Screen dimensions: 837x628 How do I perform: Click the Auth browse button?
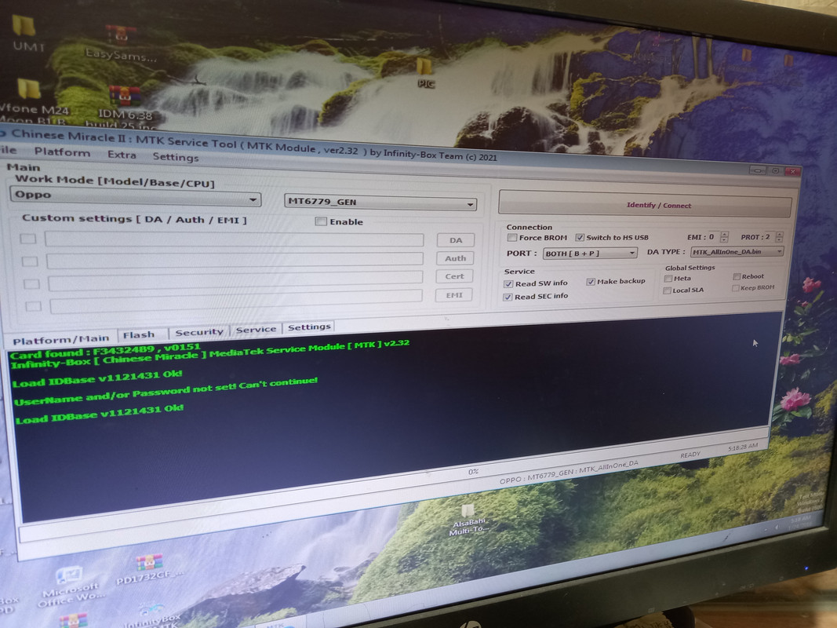pyautogui.click(x=455, y=258)
